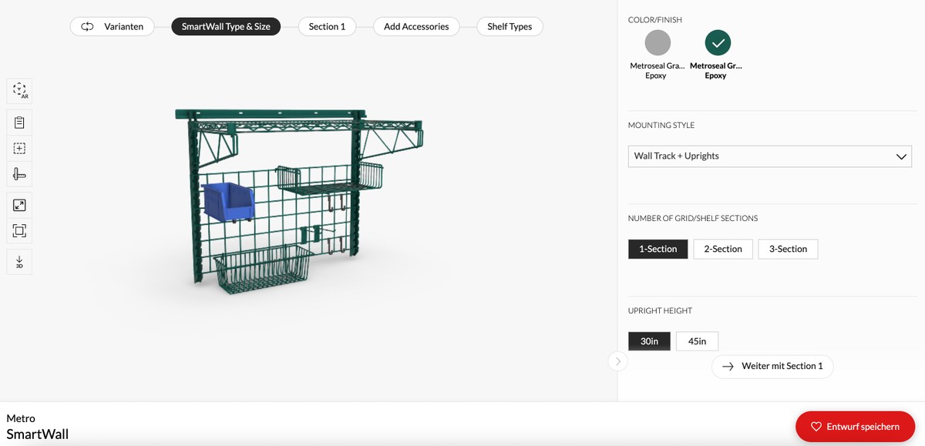Toggle the dimensions ruler icon

[20, 175]
